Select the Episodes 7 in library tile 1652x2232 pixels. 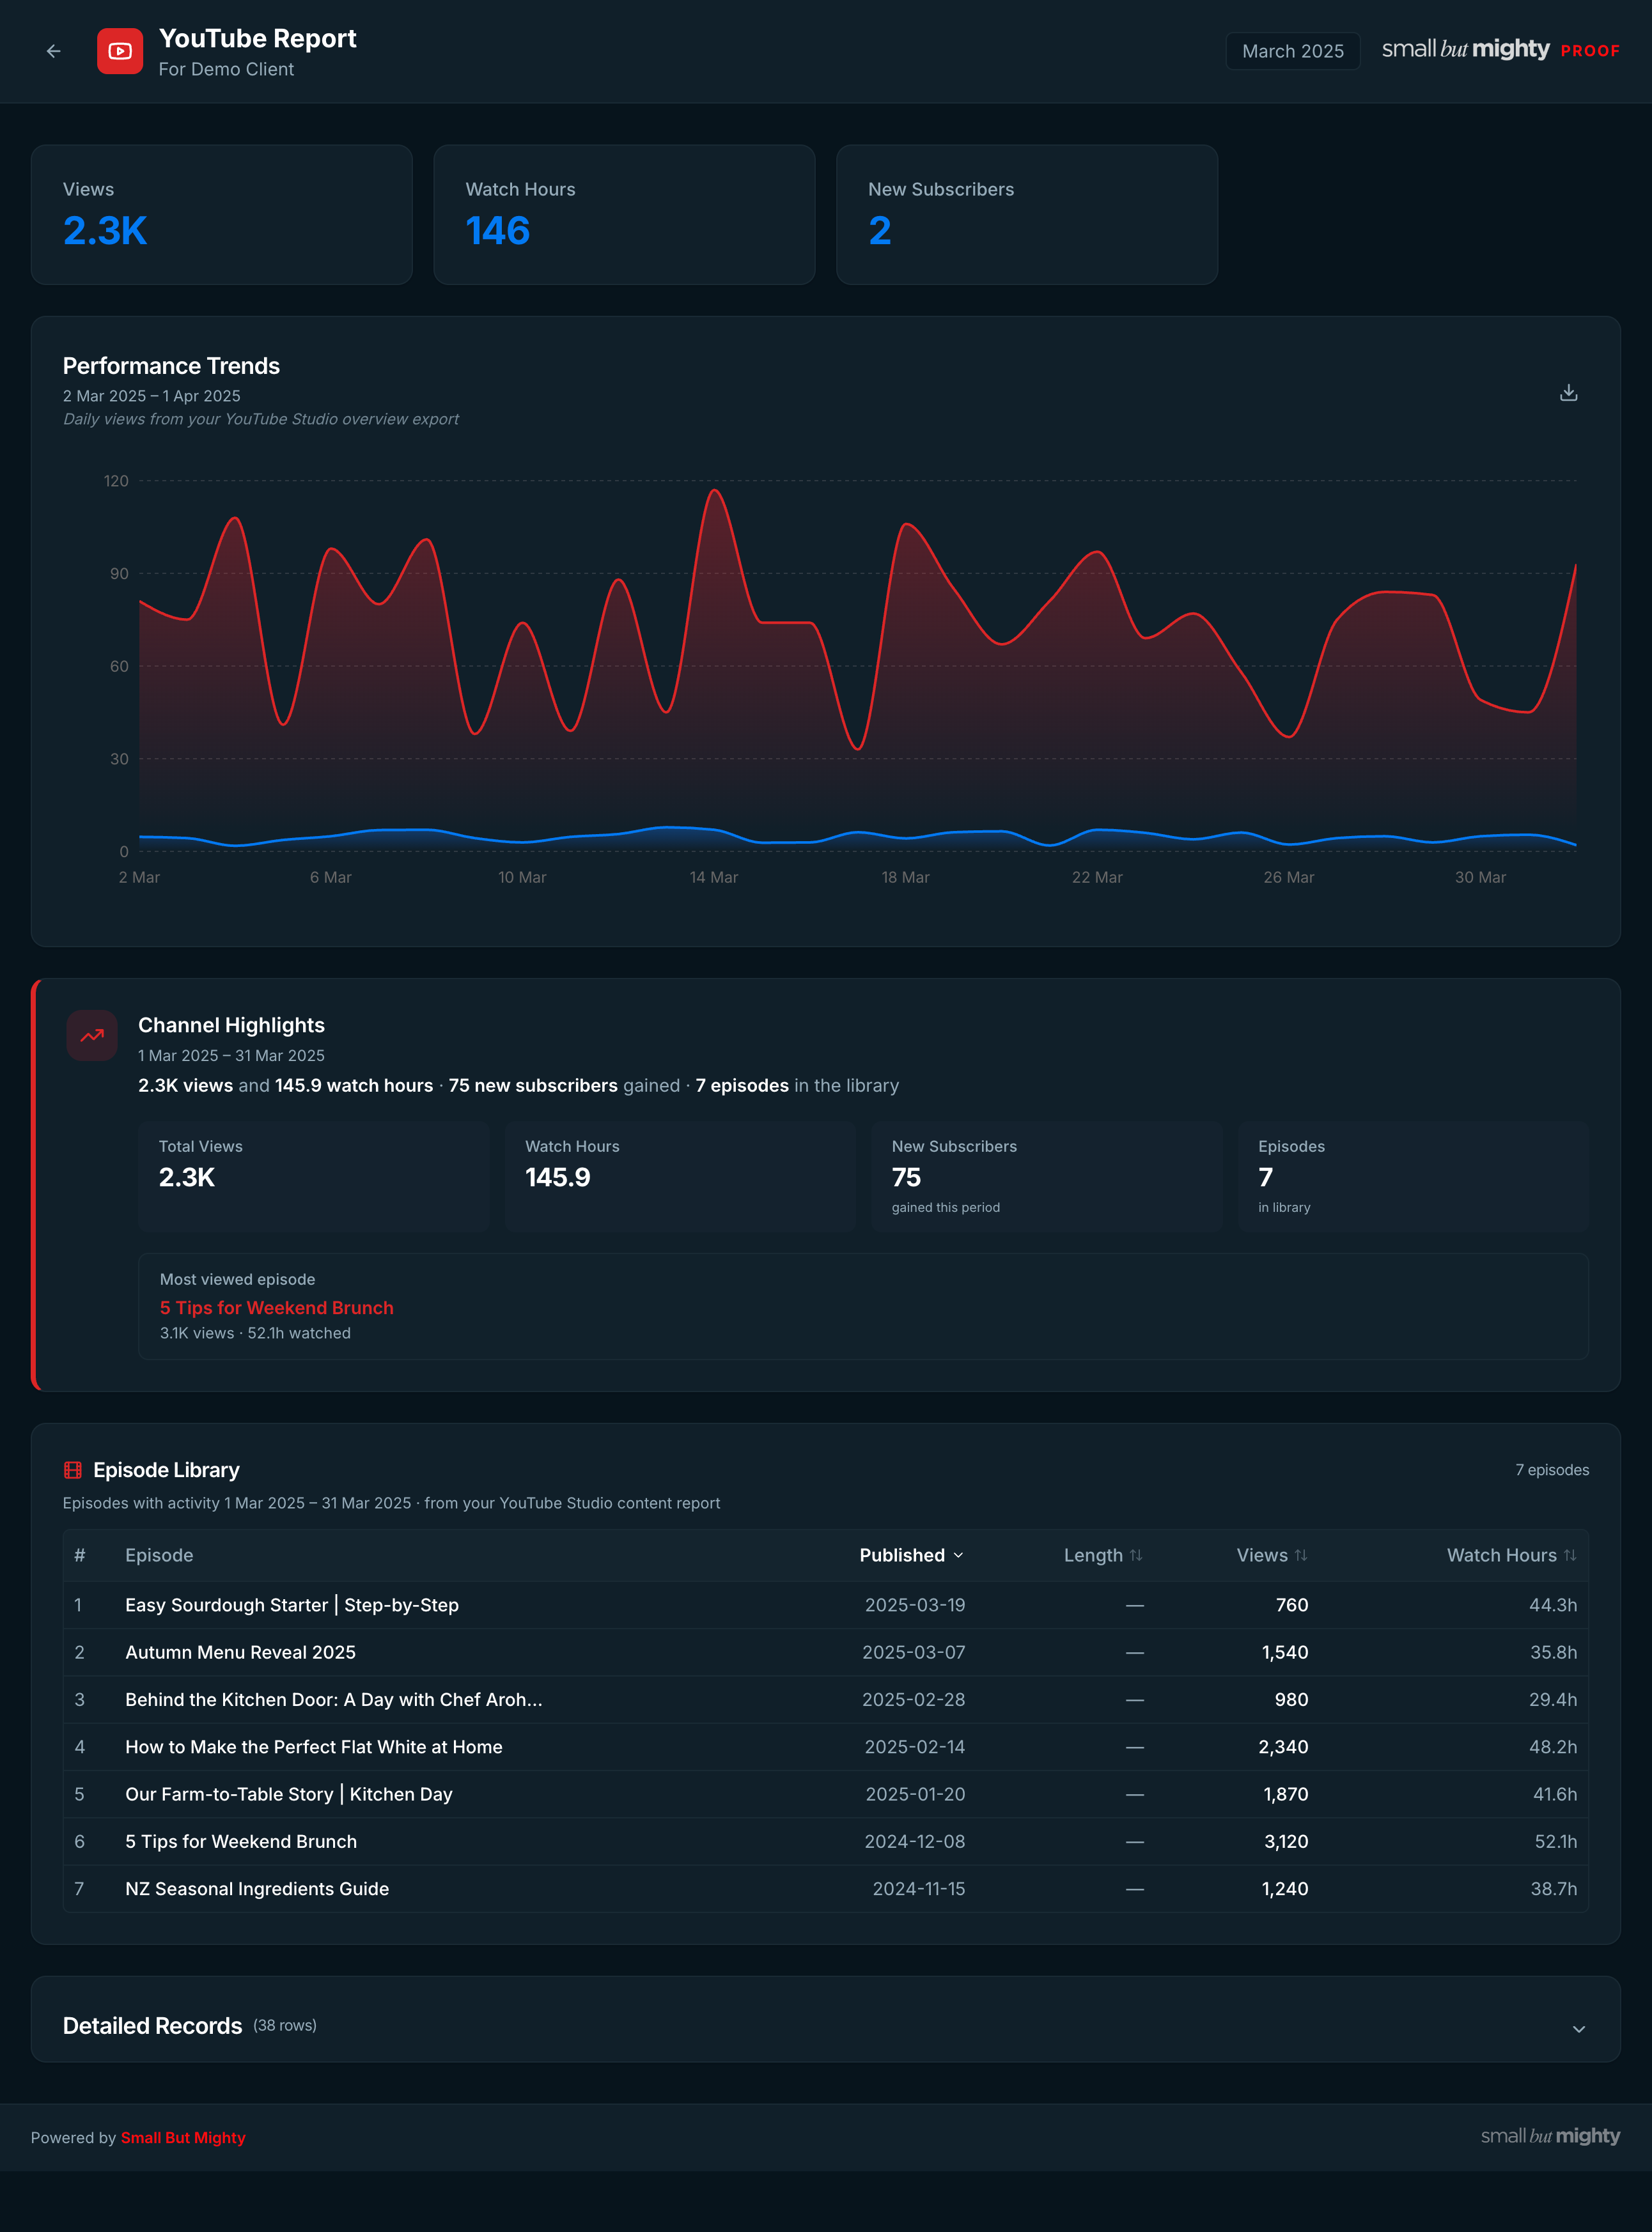click(x=1413, y=1177)
